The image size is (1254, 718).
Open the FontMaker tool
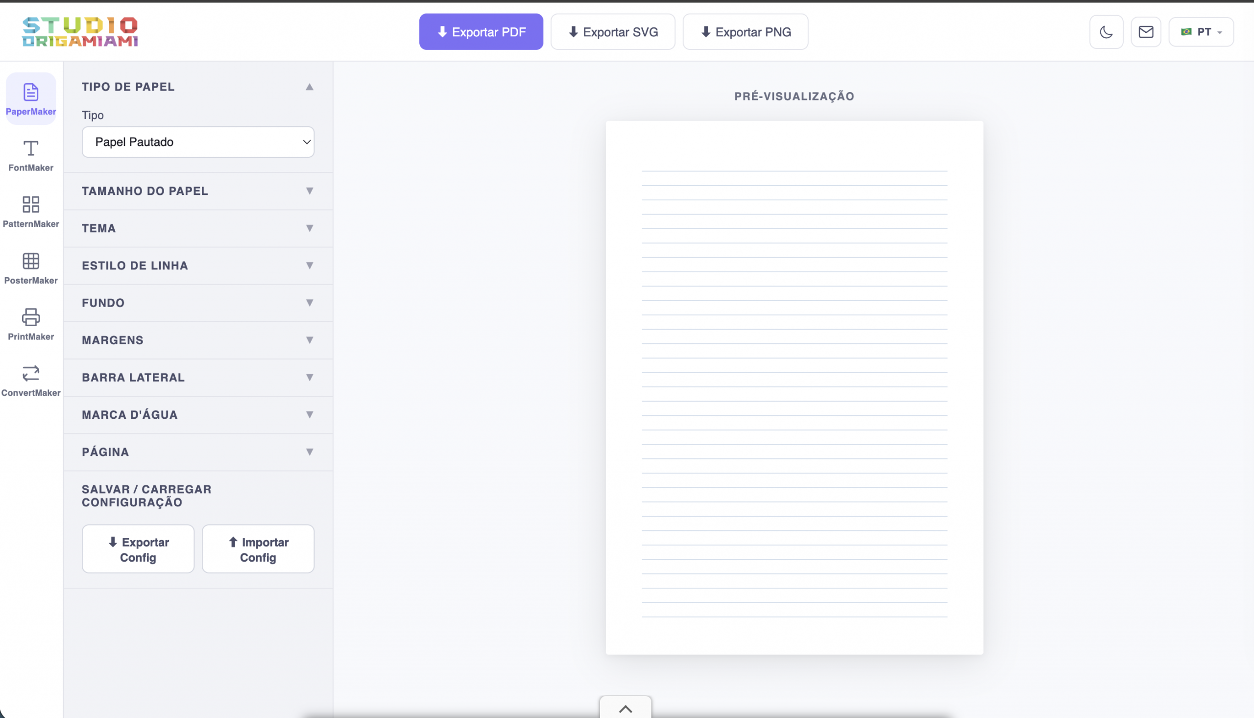coord(30,155)
